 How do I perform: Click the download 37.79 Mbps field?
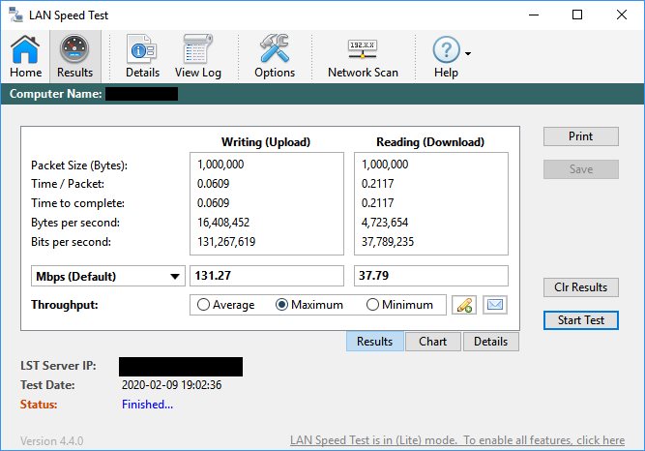coord(431,276)
